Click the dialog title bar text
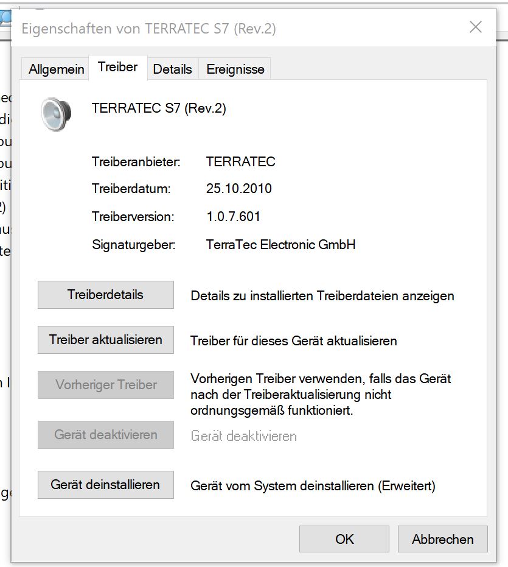This screenshot has width=508, height=567. click(x=148, y=29)
